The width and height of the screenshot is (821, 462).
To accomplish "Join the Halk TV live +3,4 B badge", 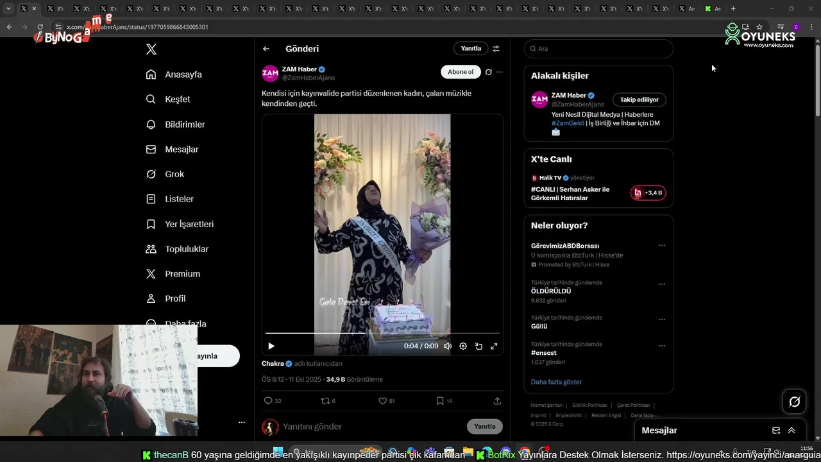I will click(x=648, y=193).
